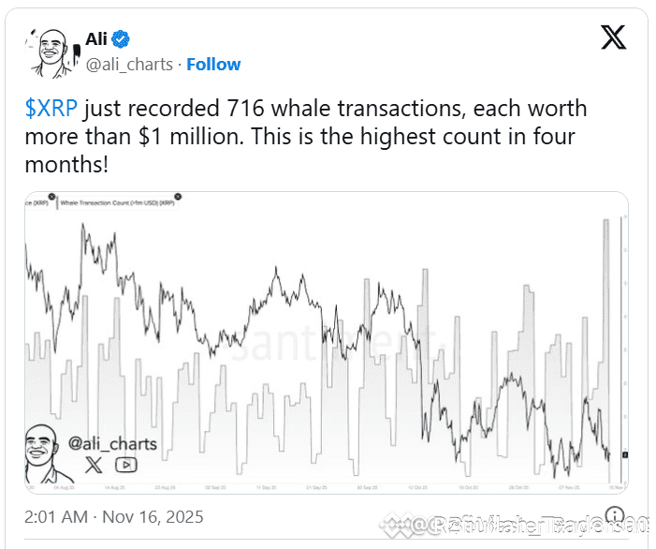Click the X logo on the tweet
The height and width of the screenshot is (549, 656).
613,37
